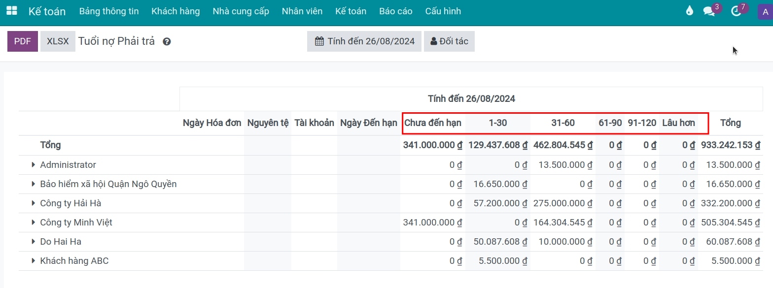
Task: Click Nguyên tệ column header
Action: [x=268, y=123]
